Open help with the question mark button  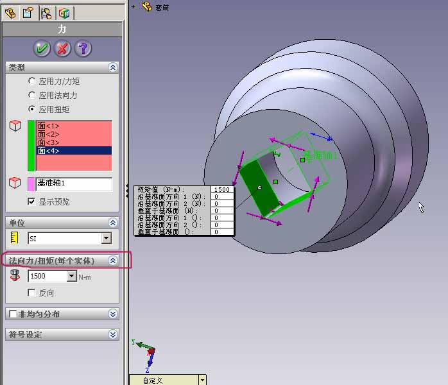83,48
